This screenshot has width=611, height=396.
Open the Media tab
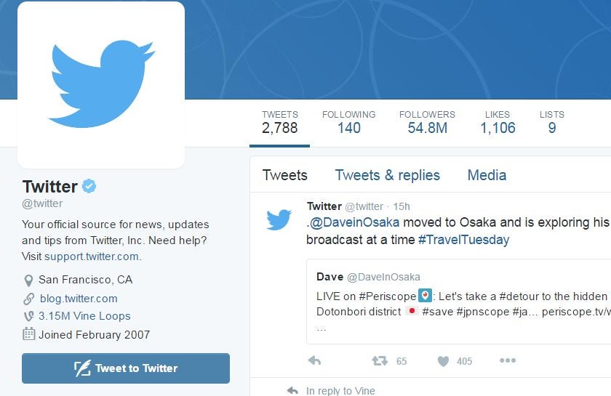pos(487,175)
